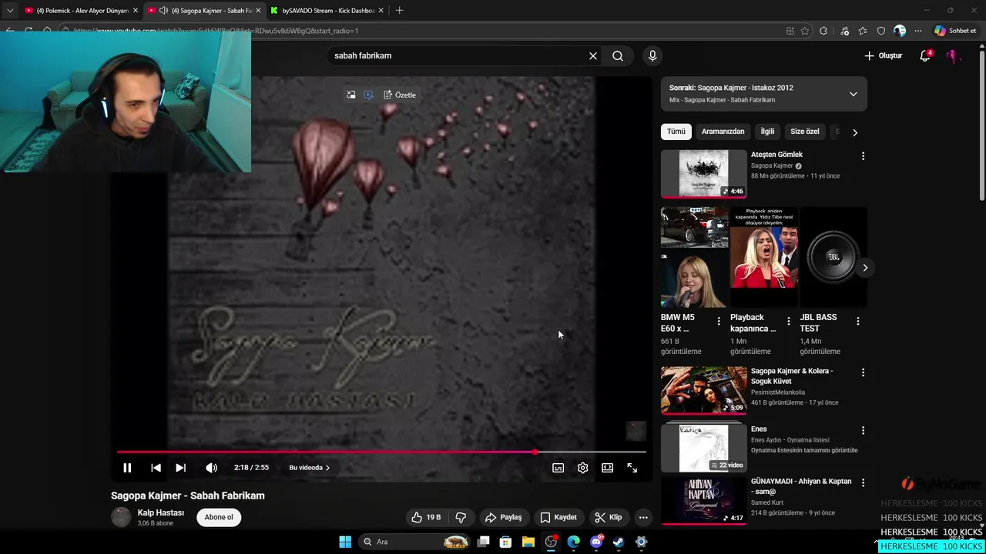
Task: Open options for GÜNAYMADI video
Action: click(863, 482)
